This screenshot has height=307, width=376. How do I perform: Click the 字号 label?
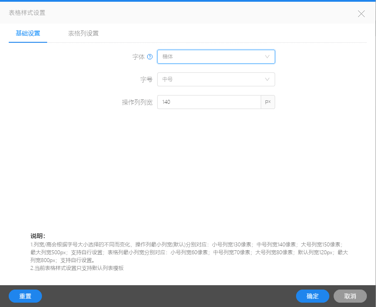(146, 79)
